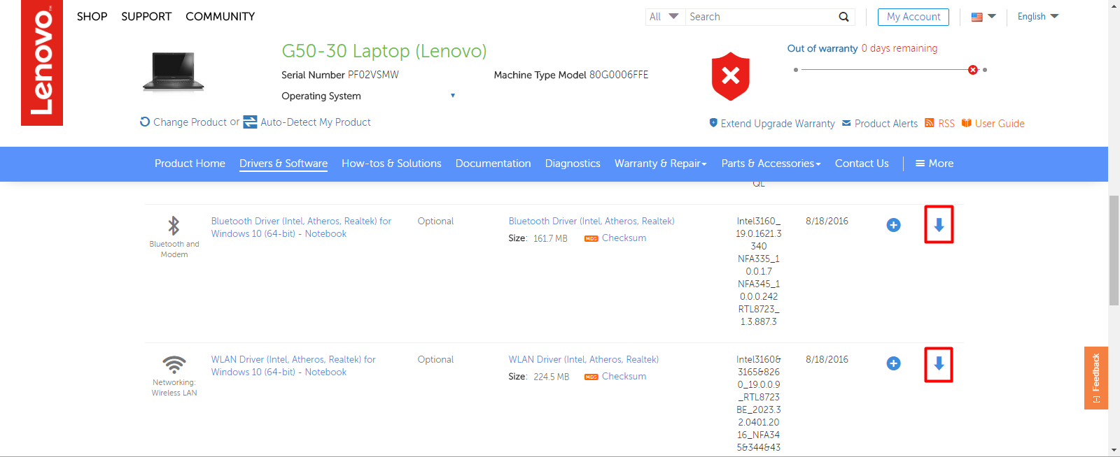
Task: Open the Documentation tab
Action: pyautogui.click(x=493, y=164)
